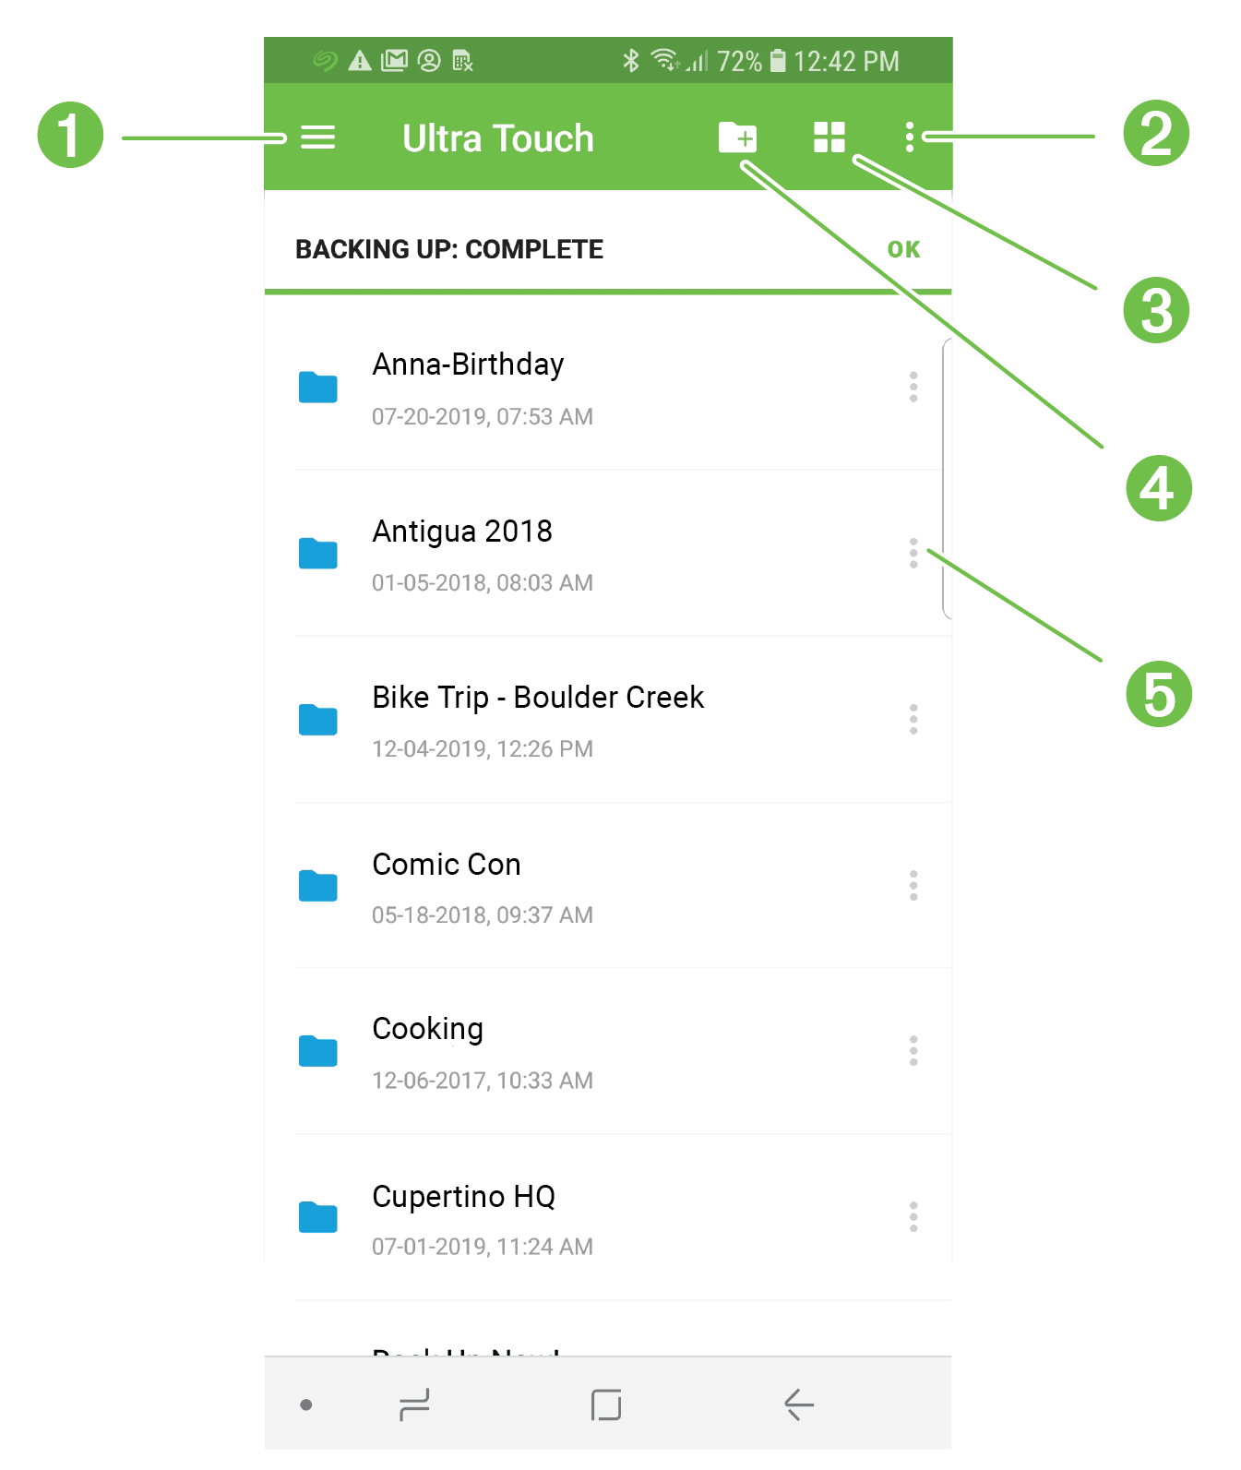Show more options for Comic Con
1241x1470 pixels.
pyautogui.click(x=913, y=885)
